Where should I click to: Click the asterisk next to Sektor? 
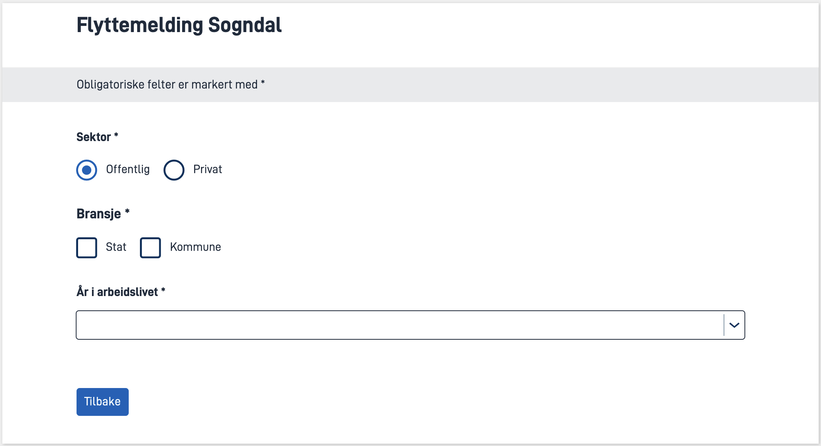[116, 135]
